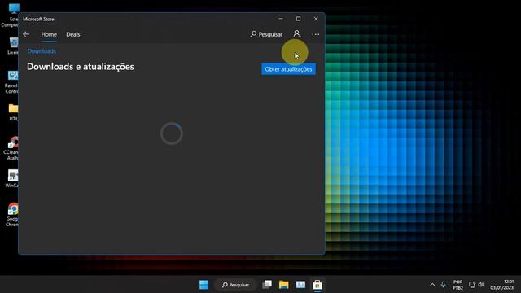Open the Pesquisar search in the Store
The width and height of the screenshot is (521, 293).
click(266, 34)
